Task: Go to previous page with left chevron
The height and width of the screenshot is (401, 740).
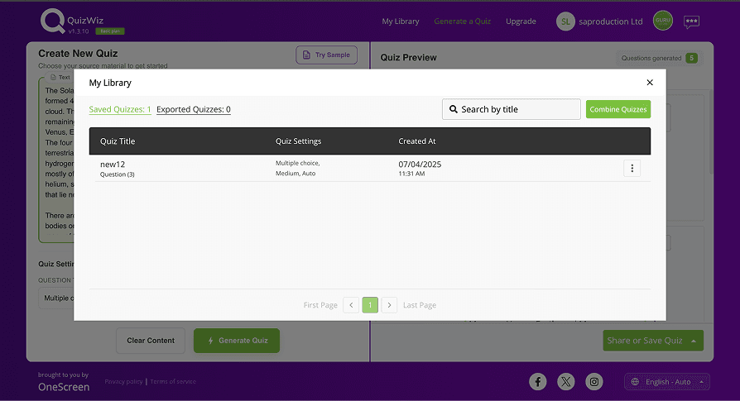Action: pyautogui.click(x=351, y=305)
